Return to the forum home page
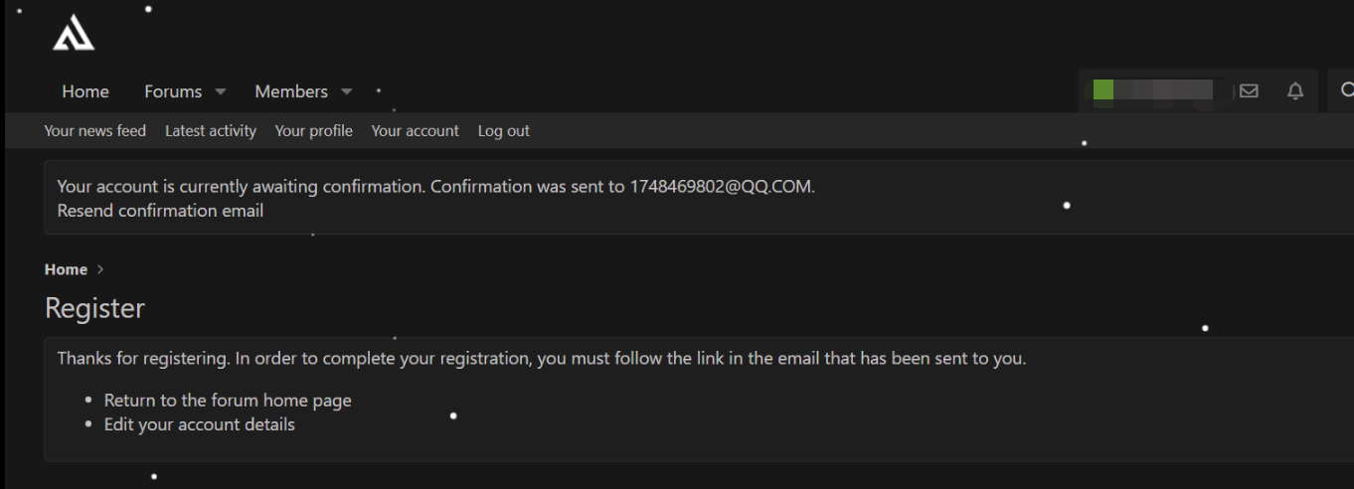 pos(228,401)
